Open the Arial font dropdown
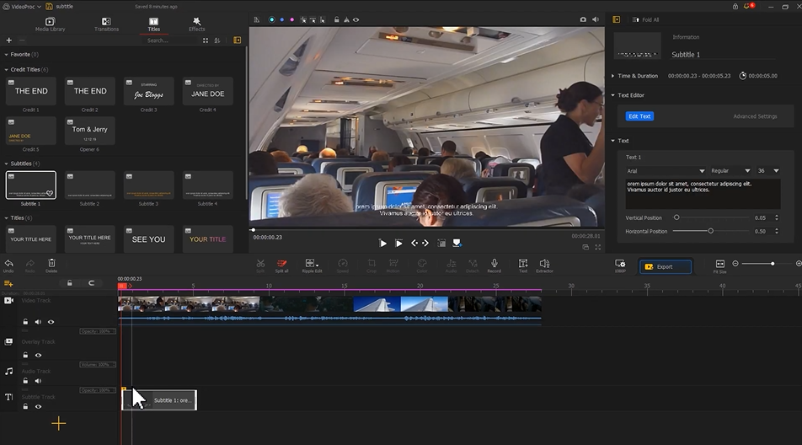 (666, 171)
